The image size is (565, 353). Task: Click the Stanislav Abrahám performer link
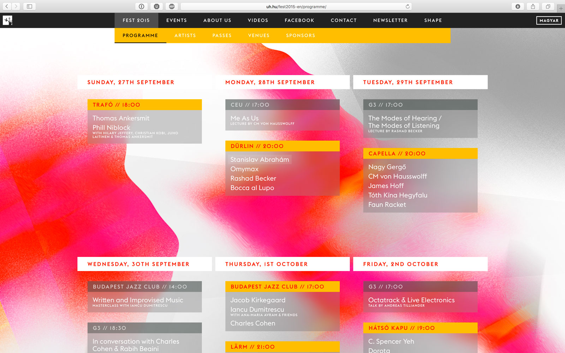[x=260, y=160]
